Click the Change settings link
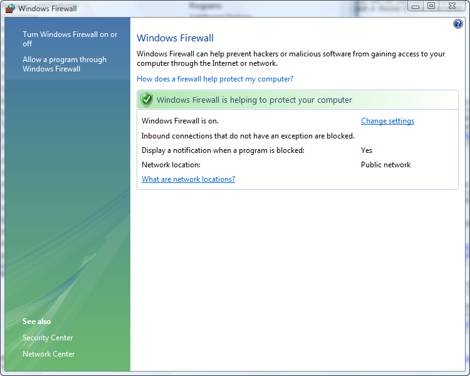This screenshot has height=376, width=470. click(x=387, y=121)
